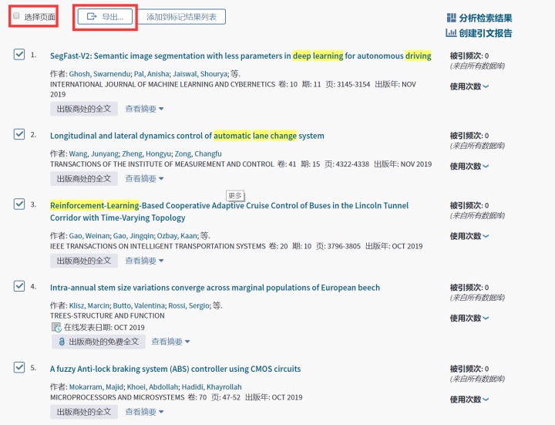Click journal TRANSACTIONS OF THE INSTITUTE OF MEASUREMENT AND CONTROL

162,164
